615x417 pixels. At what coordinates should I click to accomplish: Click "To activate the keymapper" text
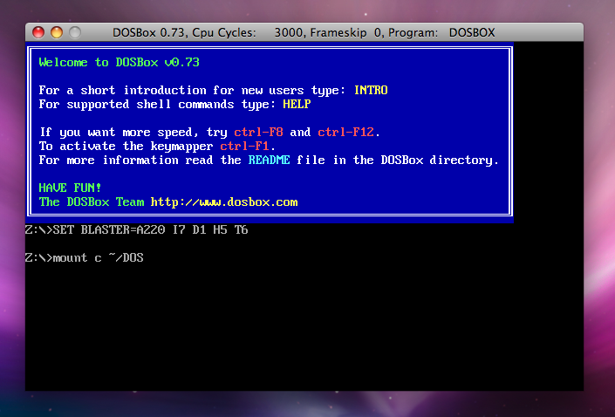[x=126, y=147]
